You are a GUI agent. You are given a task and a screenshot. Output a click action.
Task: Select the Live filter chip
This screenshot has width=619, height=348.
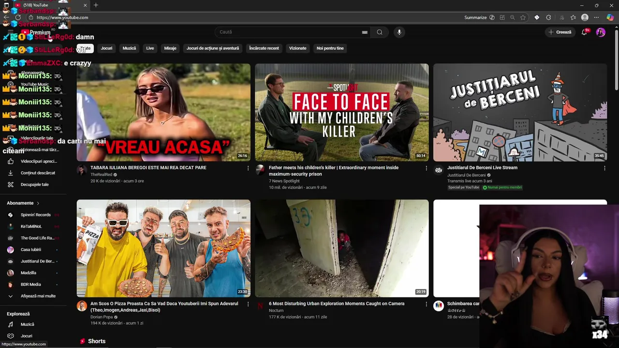(x=150, y=48)
